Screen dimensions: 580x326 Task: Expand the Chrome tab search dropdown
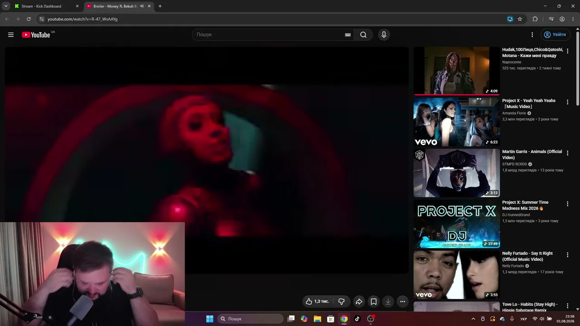pos(6,6)
